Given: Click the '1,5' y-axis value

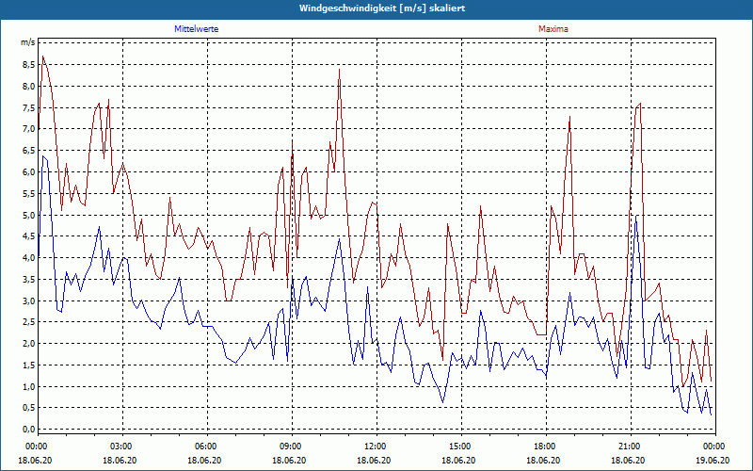Looking at the screenshot, I should click(29, 365).
